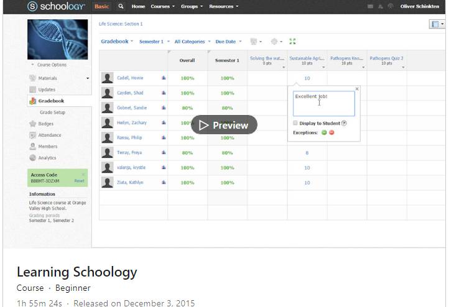Open Grade Setup in the sidebar
The image size is (449, 307).
click(52, 112)
